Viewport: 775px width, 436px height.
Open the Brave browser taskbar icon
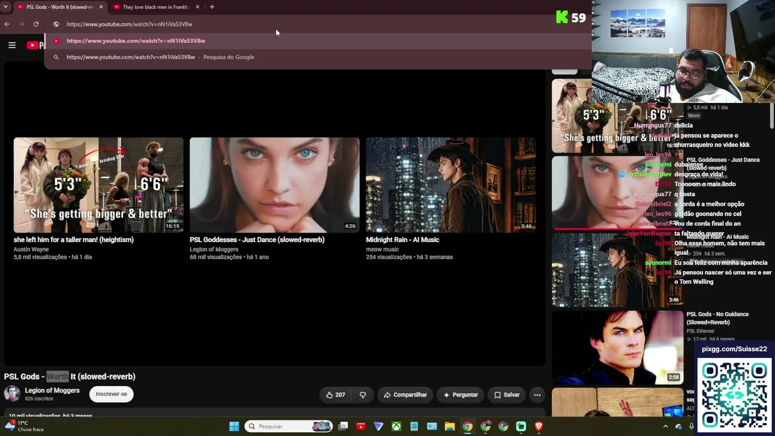coord(538,426)
